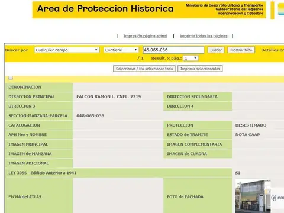Screen dimensions: 284x213
Task: Open the FOTO de FACHADA building thumbnail
Action: click(253, 196)
